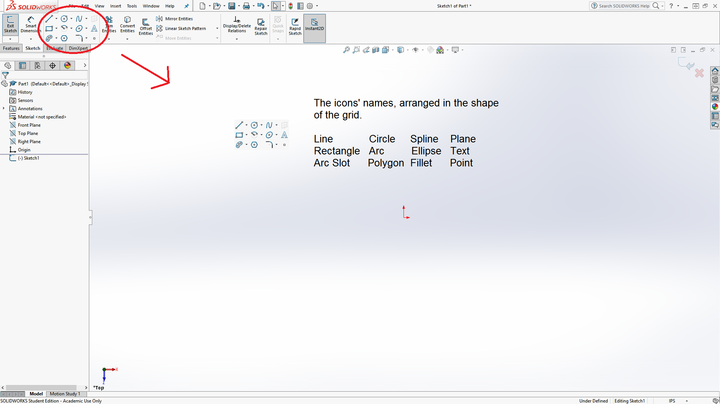The image size is (720, 404).
Task: Select the Line tool in the Sketch ribbon
Action: coord(49,19)
